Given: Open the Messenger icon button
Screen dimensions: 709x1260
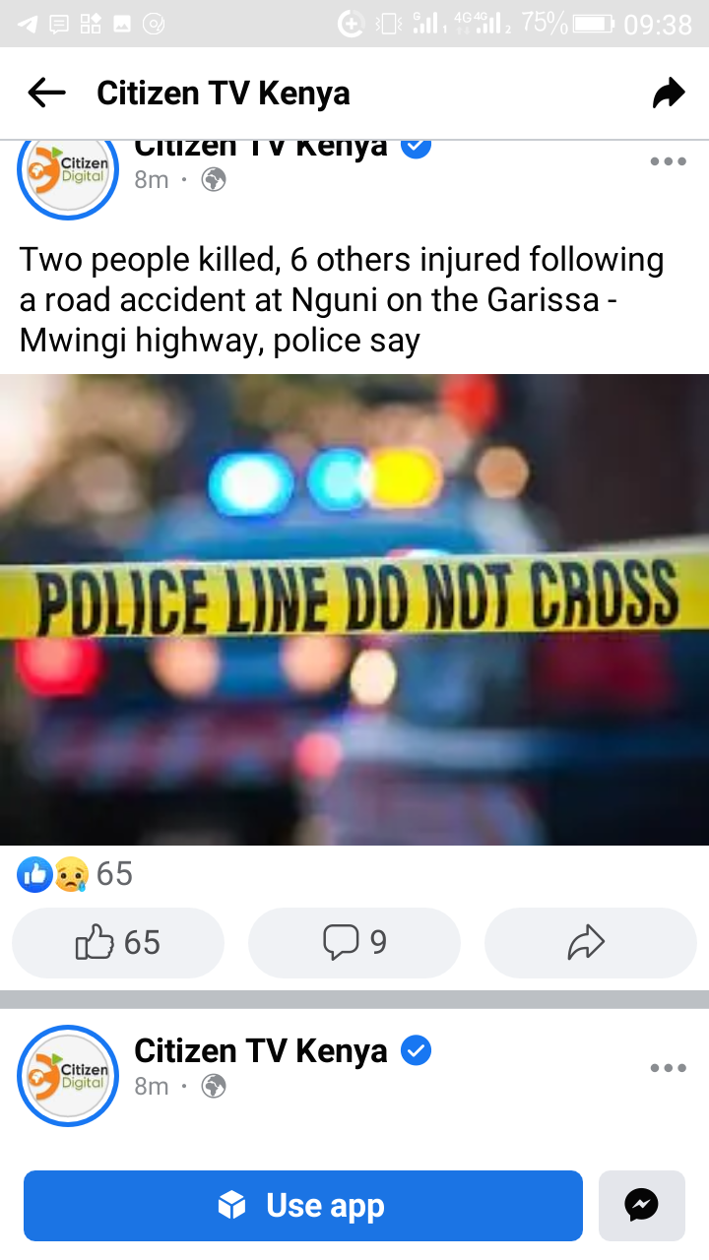Looking at the screenshot, I should pos(641,1205).
